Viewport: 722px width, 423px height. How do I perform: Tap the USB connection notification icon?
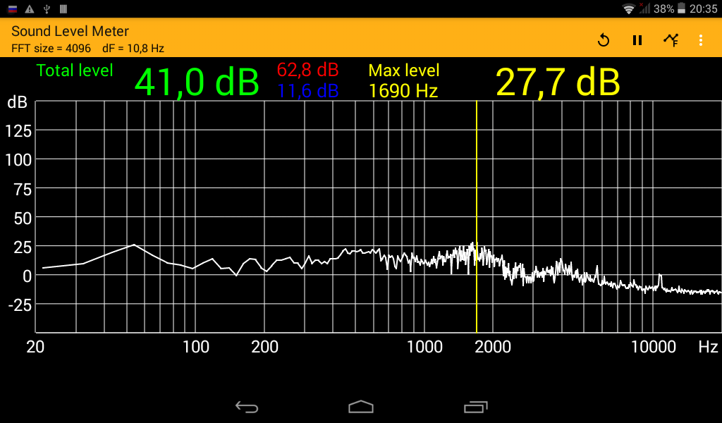coord(47,8)
